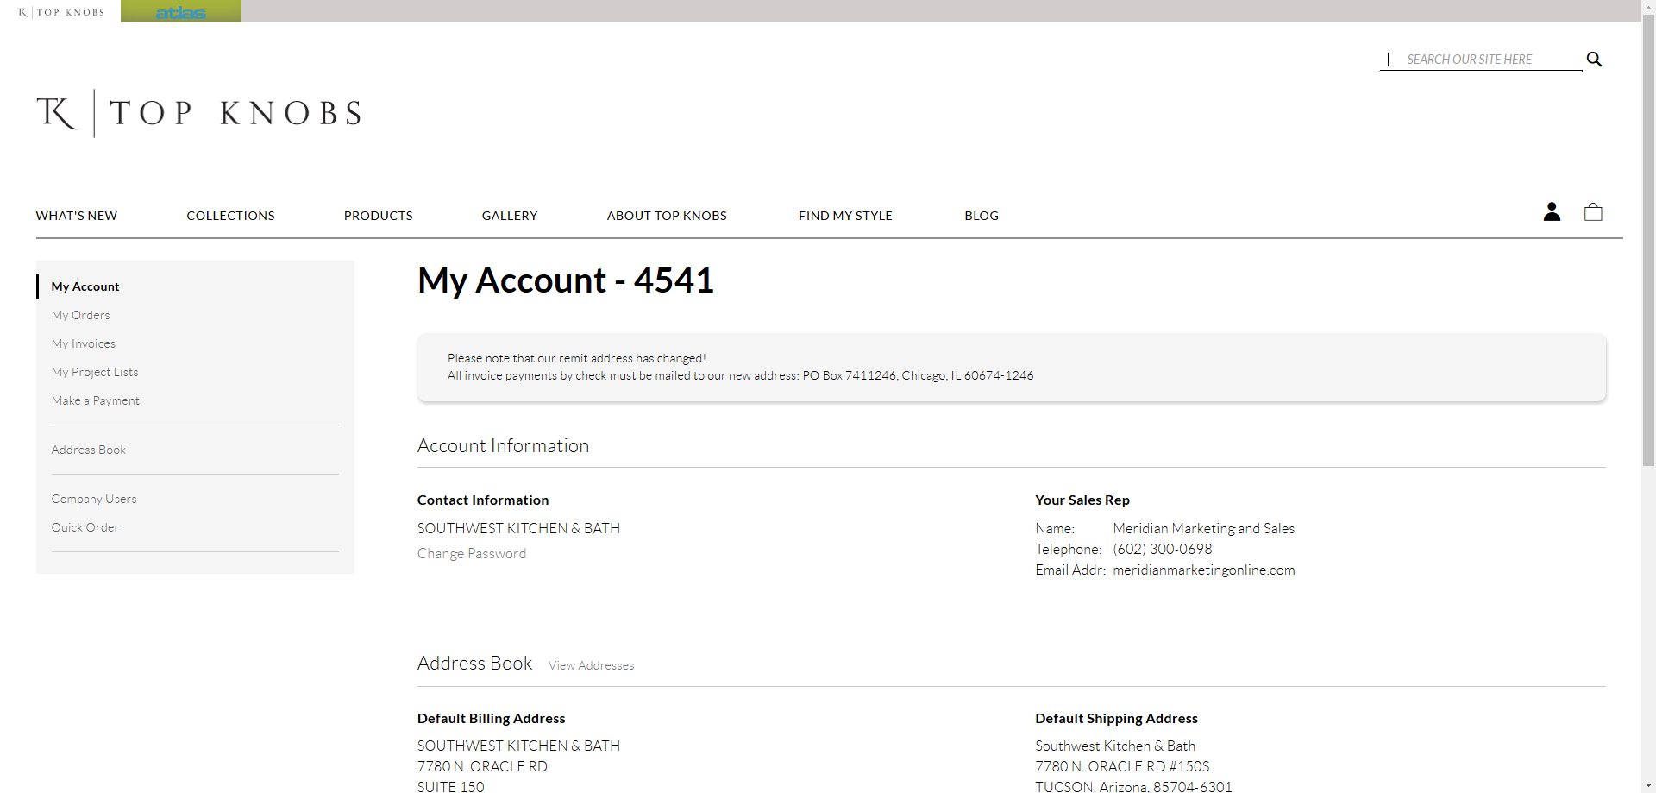Click the View Addresses link

click(592, 665)
